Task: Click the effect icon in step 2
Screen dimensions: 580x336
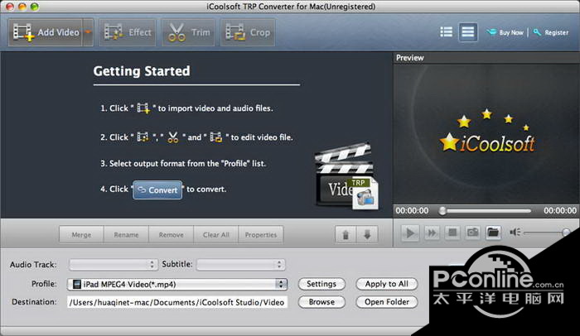Action: pyautogui.click(x=143, y=137)
